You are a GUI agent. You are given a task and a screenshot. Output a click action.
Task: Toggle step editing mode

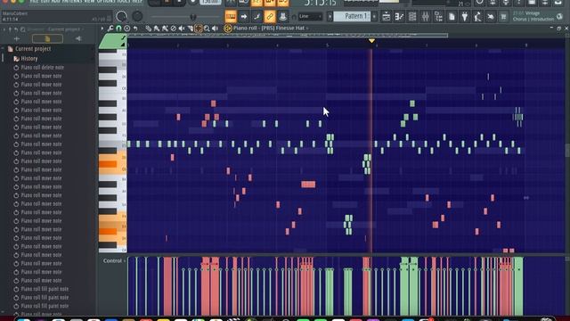point(256,16)
